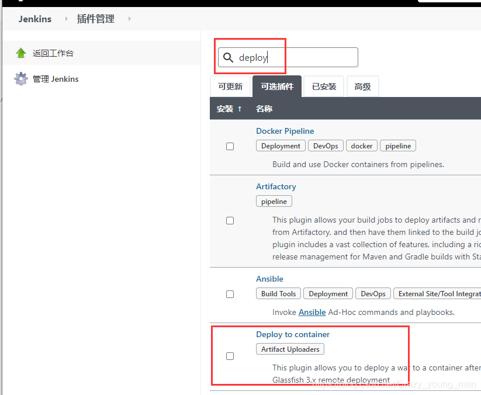The width and height of the screenshot is (481, 395).
Task: Click the gear icon for Manage Jenkins
Action: 21,79
